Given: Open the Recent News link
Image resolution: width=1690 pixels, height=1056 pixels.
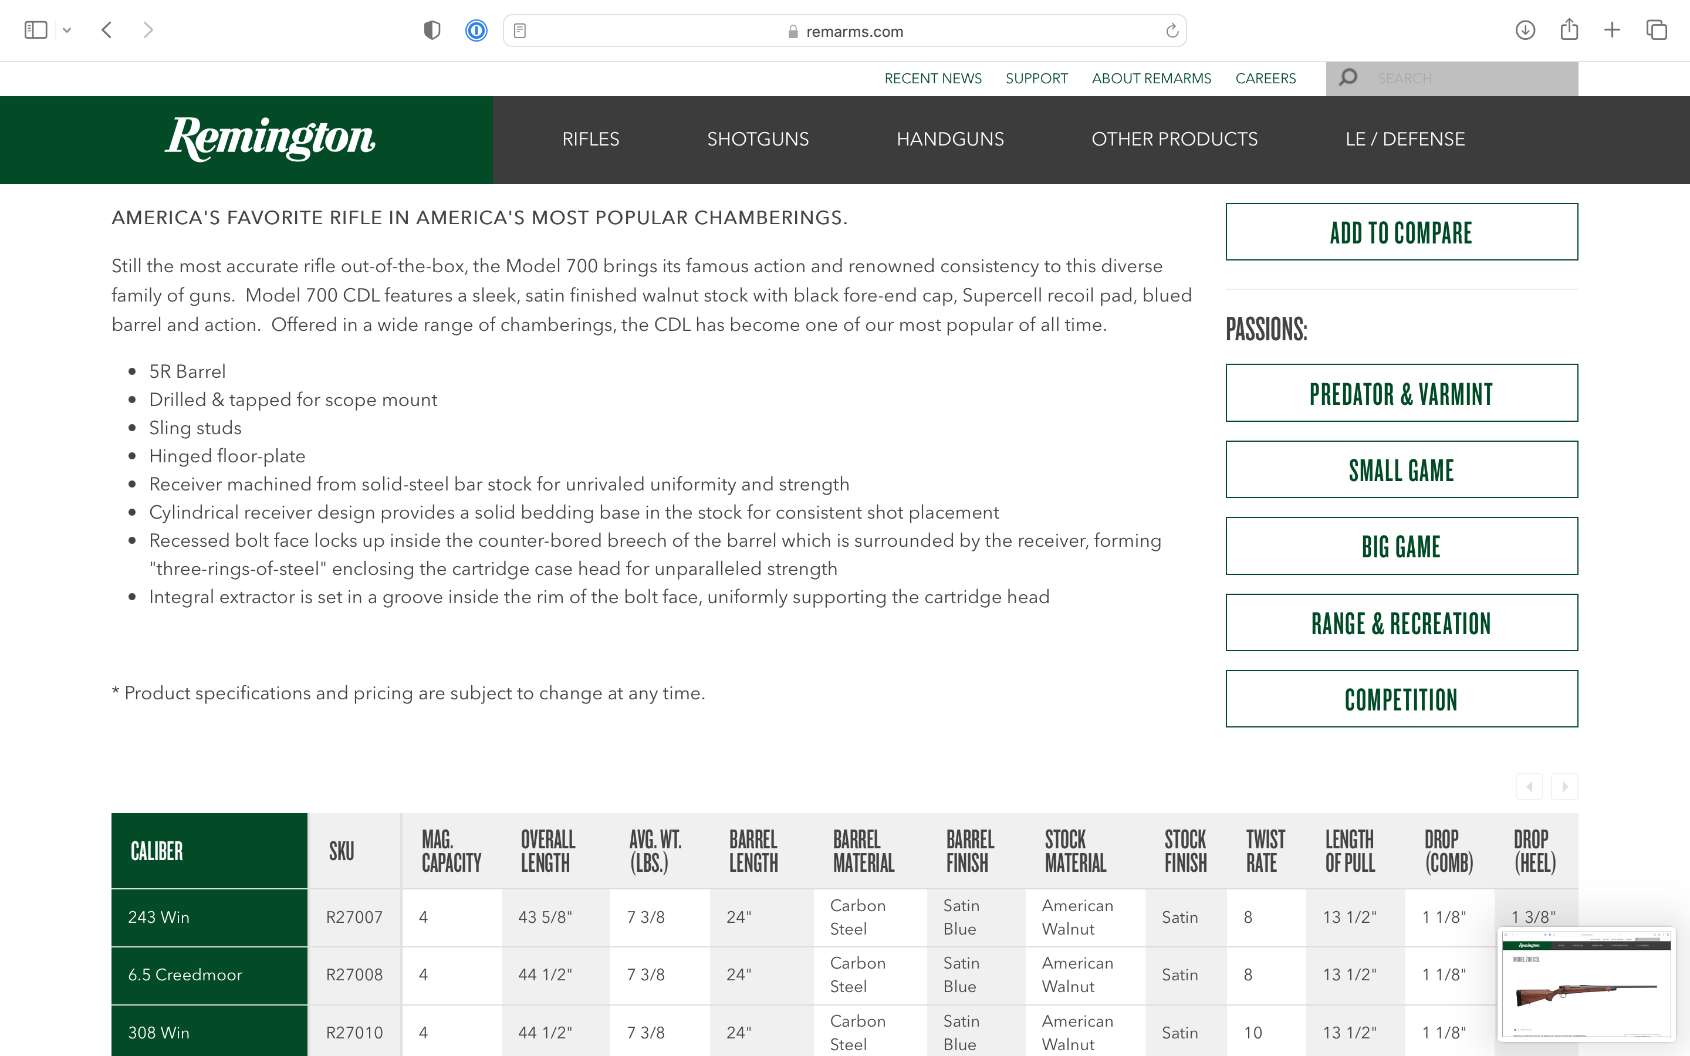Looking at the screenshot, I should pos(933,78).
